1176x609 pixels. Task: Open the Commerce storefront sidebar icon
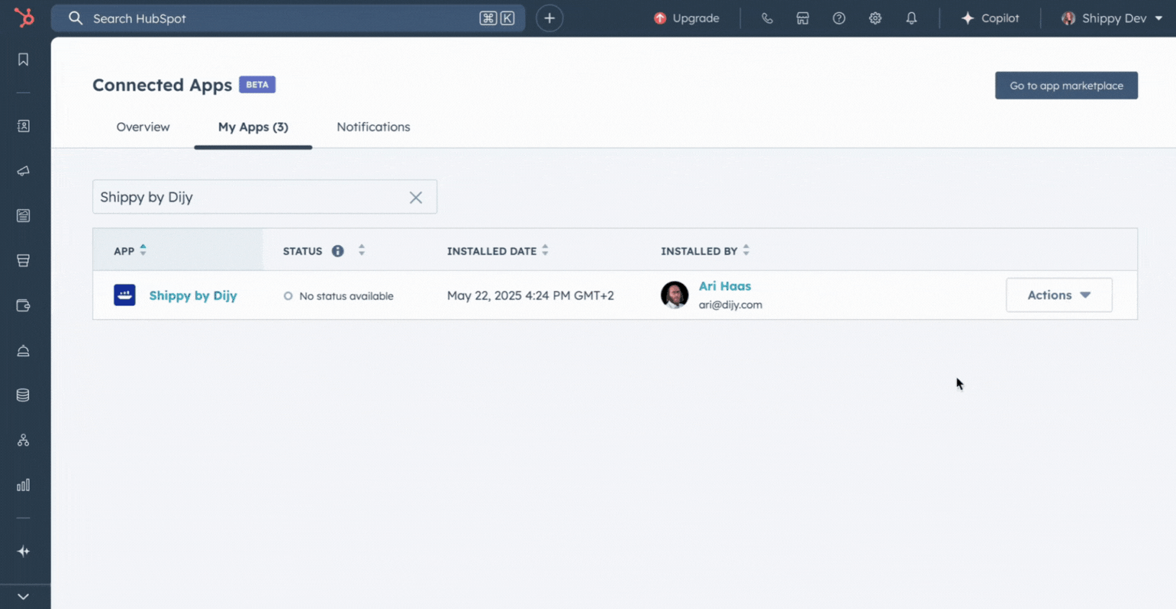coord(23,260)
